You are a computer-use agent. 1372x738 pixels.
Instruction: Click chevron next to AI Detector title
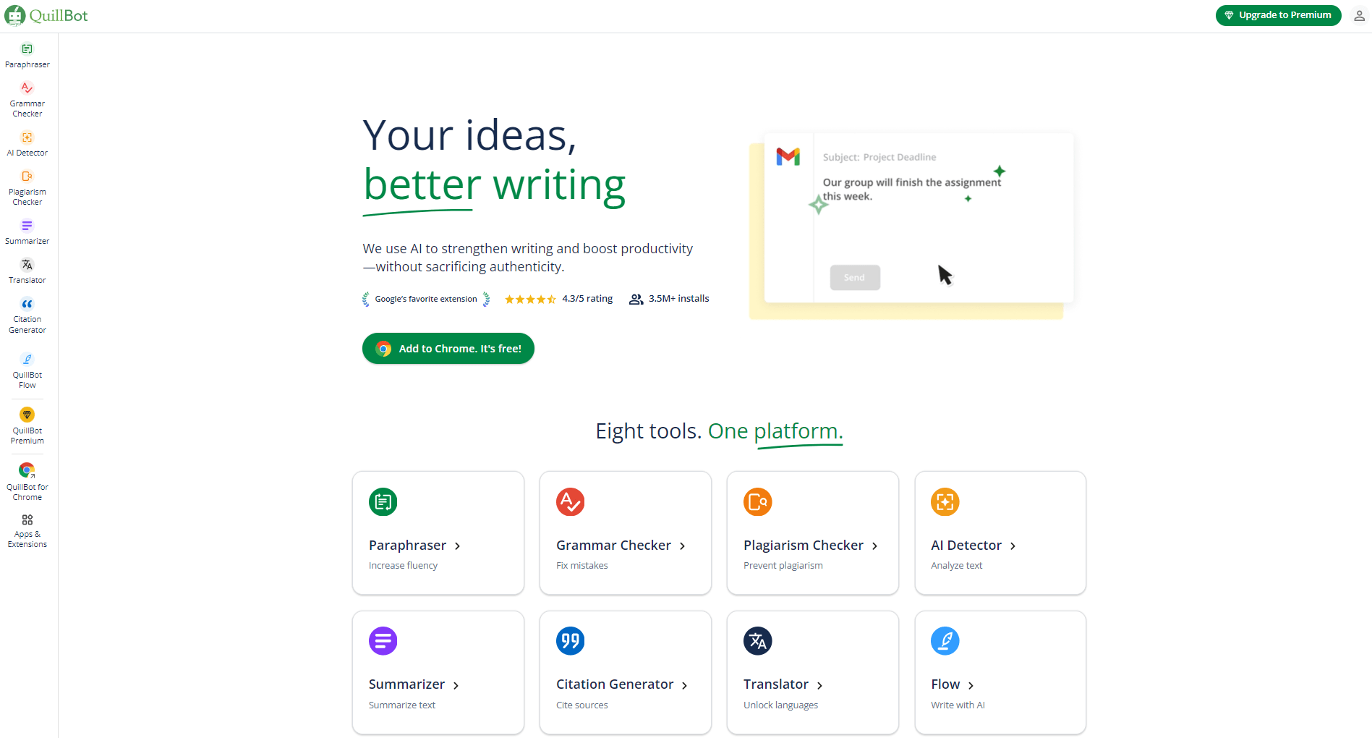(1013, 546)
